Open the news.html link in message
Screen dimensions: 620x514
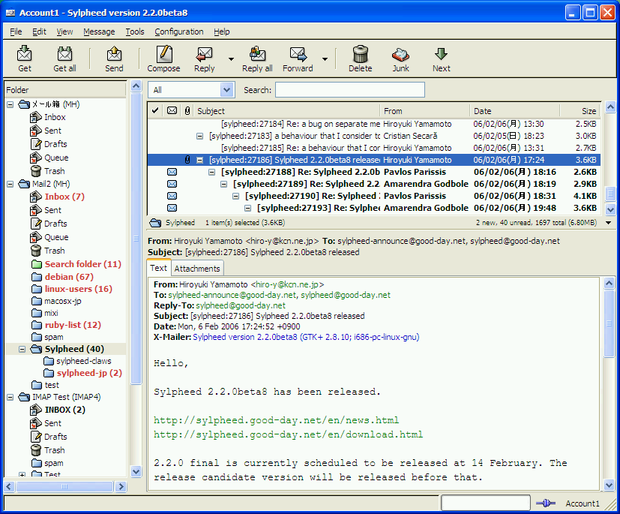click(276, 420)
